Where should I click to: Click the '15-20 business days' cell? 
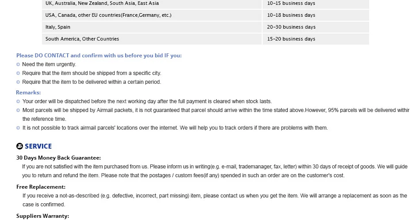[x=316, y=39]
